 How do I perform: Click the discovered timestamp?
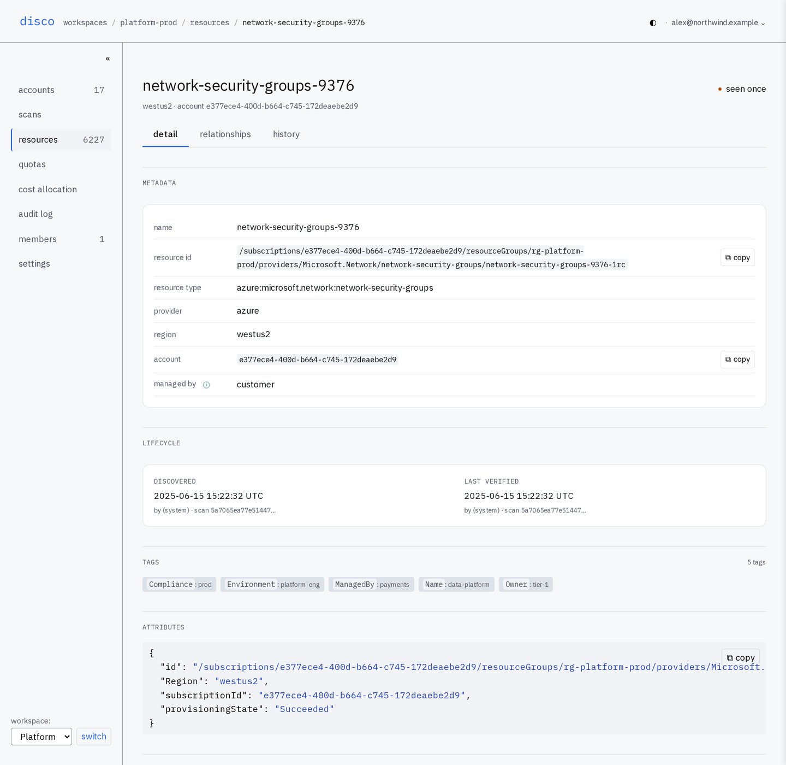[209, 496]
